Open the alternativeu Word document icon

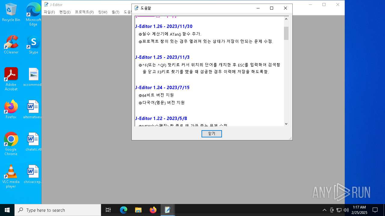33,109
